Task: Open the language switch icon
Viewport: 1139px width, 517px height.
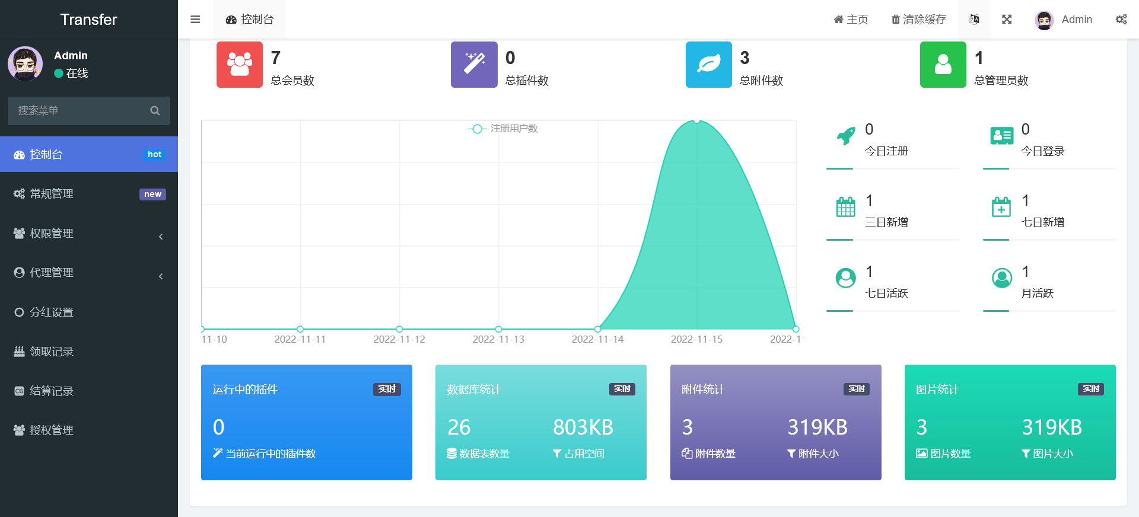Action: coord(974,20)
